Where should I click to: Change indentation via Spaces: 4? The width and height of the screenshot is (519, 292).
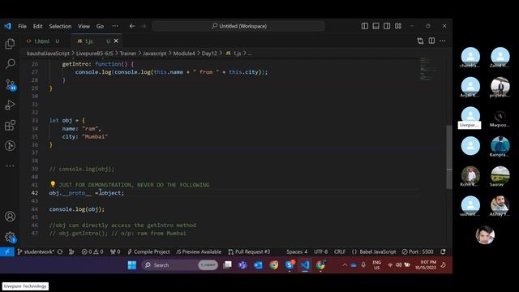tap(297, 252)
